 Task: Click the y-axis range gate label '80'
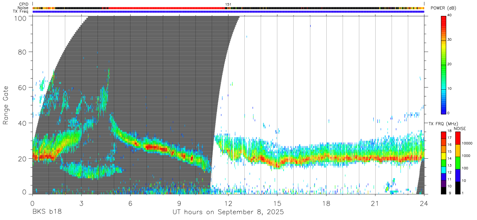(x=23, y=52)
